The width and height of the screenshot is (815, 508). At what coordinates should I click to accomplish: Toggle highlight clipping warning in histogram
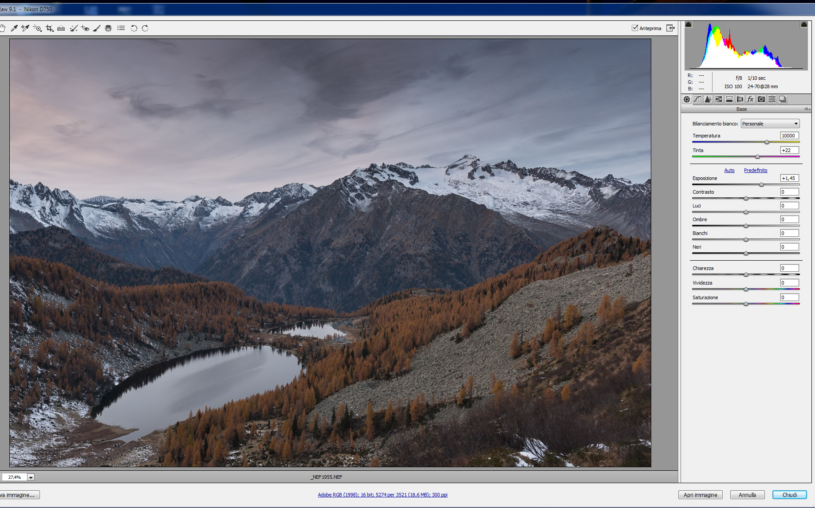pyautogui.click(x=804, y=24)
